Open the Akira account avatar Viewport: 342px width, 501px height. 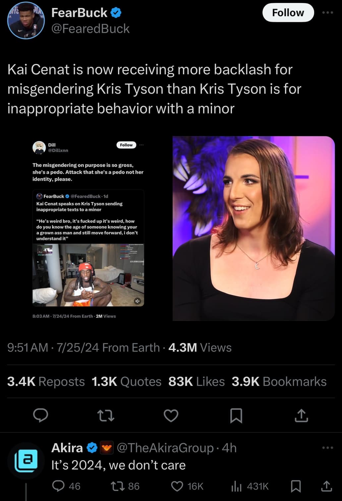26,461
